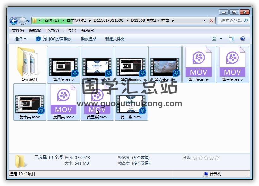Click 帧高度 (多个数值) value
Image resolution: width=259 pixels, height=186 pixels.
point(141,163)
